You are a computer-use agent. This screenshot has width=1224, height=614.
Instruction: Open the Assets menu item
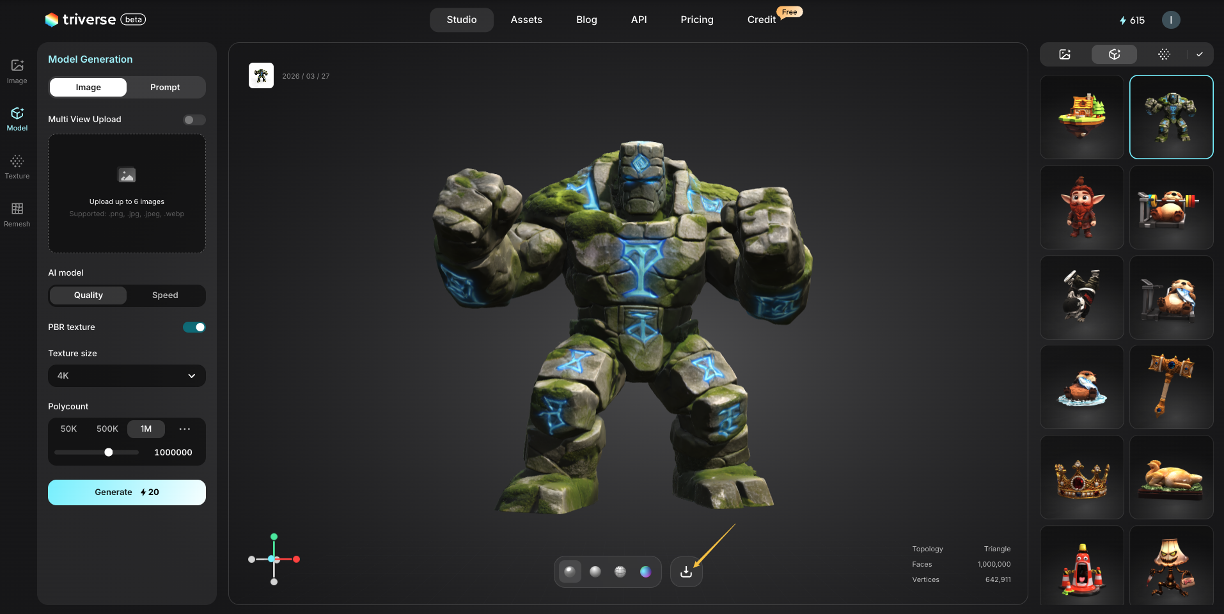click(526, 20)
